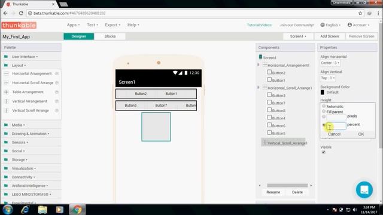Collapse Horizontal_Arrangement1 tree node
The height and width of the screenshot is (215, 383).
pos(258,65)
